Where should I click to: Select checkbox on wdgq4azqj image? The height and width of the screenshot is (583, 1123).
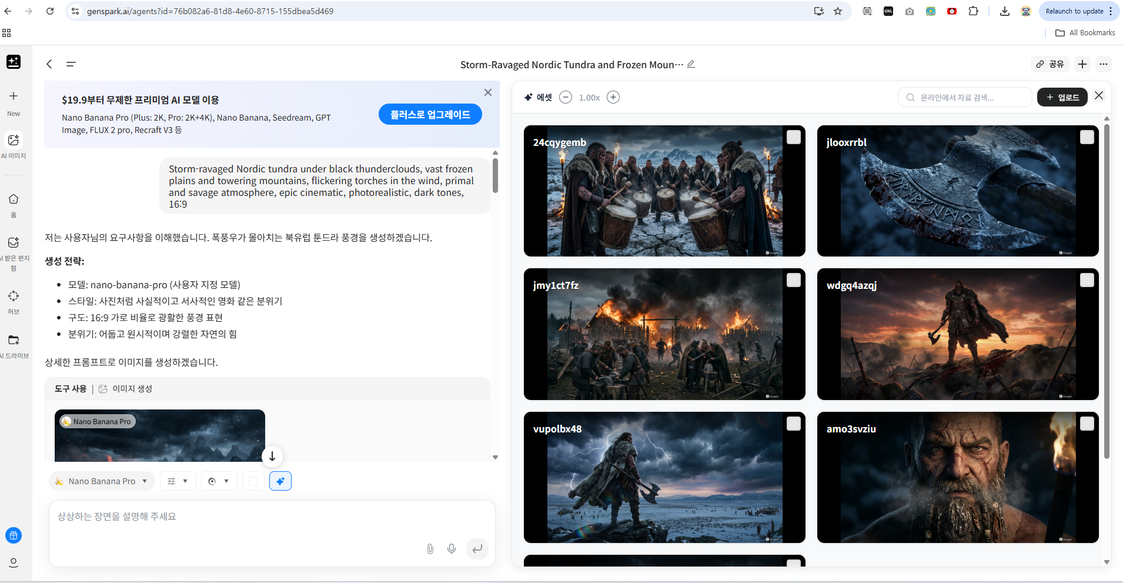[1087, 280]
